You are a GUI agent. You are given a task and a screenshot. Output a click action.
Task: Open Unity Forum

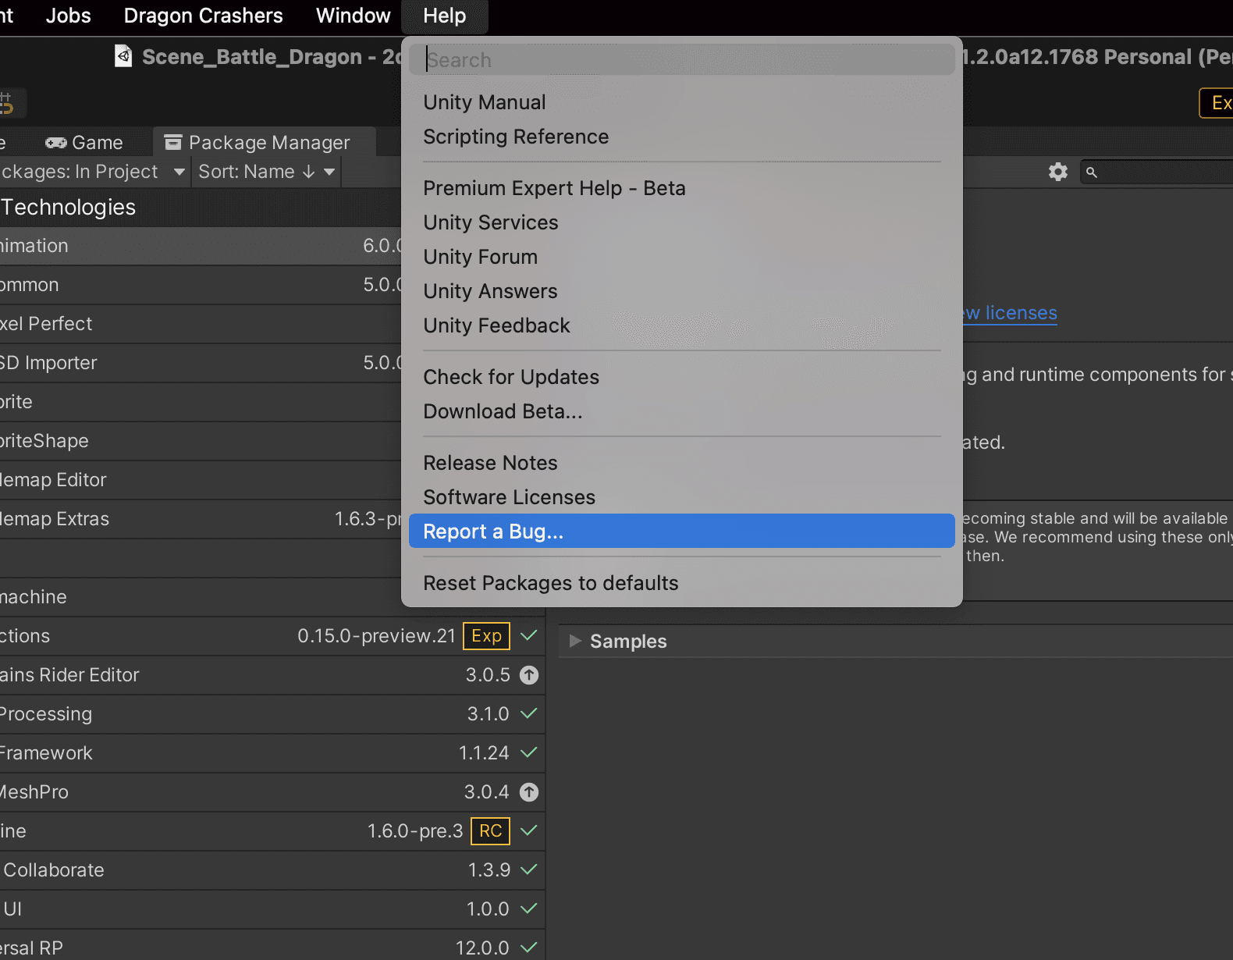682,257
